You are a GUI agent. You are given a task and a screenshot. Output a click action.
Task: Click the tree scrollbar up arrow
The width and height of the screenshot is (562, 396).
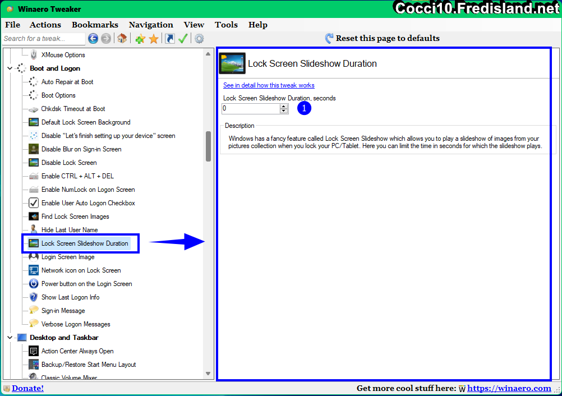(208, 54)
